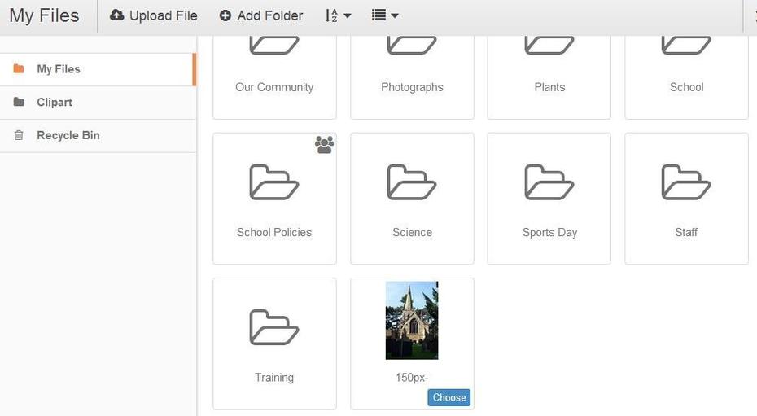
Task: Open the Photographs folder
Action: [x=412, y=77]
